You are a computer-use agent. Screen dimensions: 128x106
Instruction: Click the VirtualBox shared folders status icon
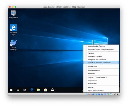[x=96, y=94]
